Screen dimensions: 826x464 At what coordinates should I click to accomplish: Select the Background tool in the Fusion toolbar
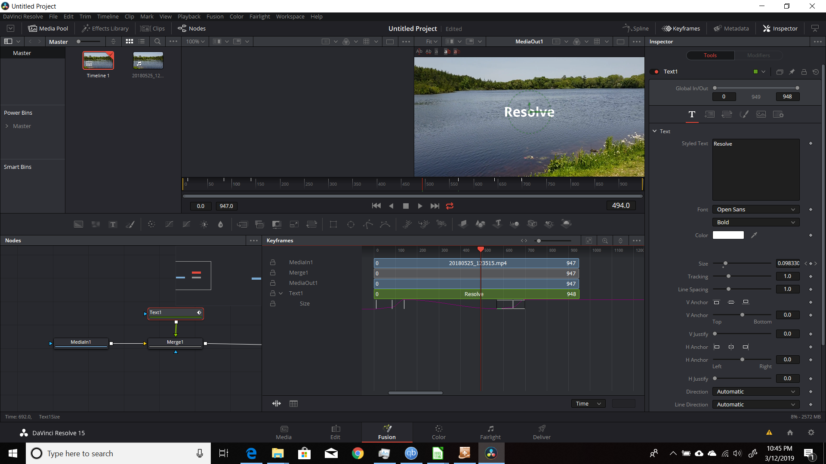pyautogui.click(x=78, y=224)
